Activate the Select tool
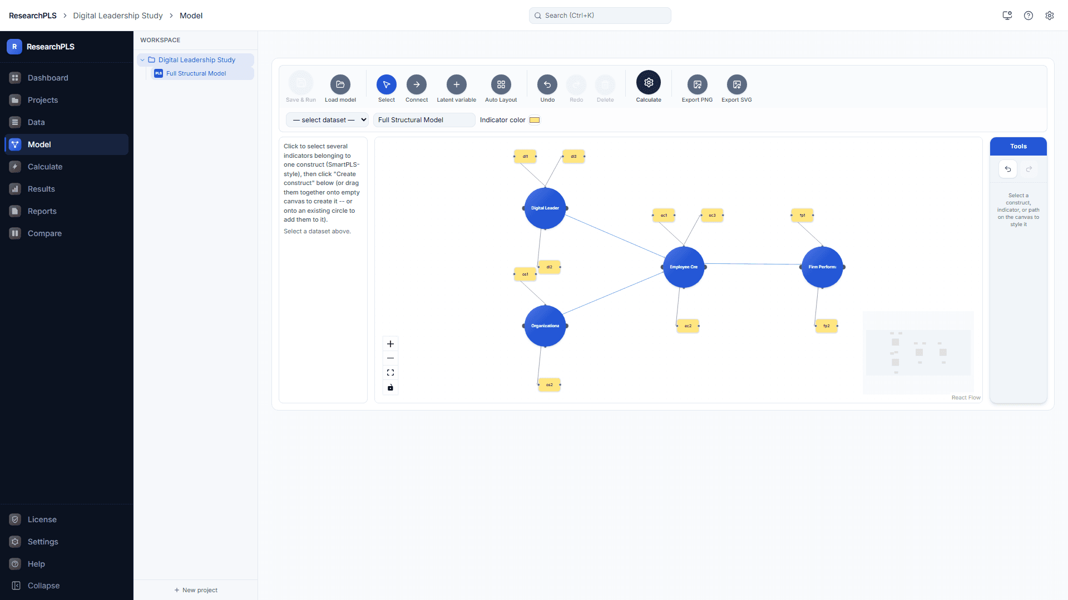1068x600 pixels. click(386, 84)
